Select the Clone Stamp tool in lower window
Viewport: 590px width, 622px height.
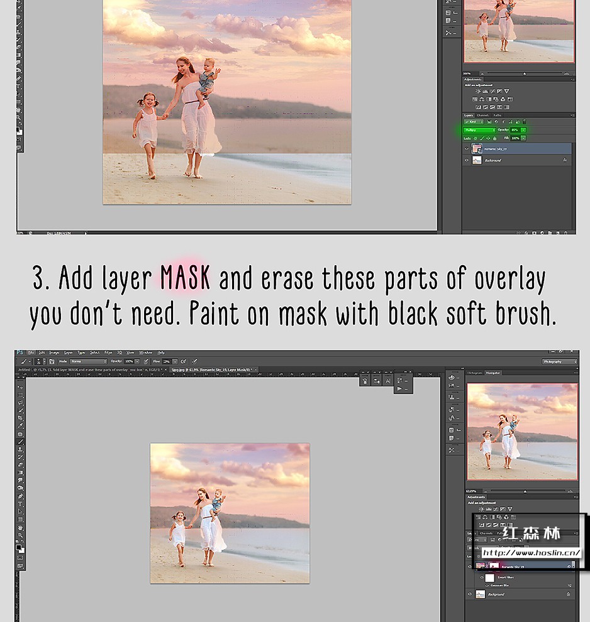[20, 449]
